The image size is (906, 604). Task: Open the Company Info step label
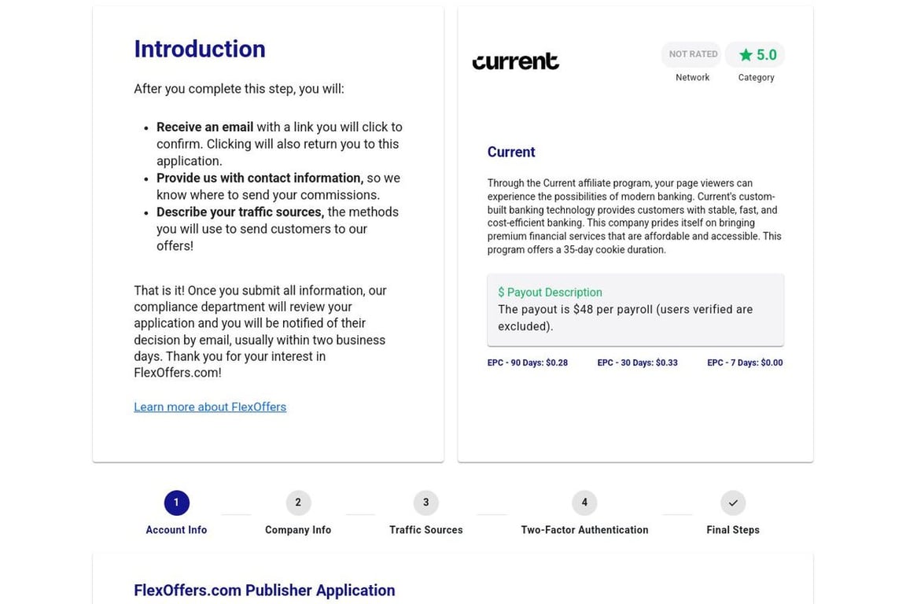(x=298, y=529)
